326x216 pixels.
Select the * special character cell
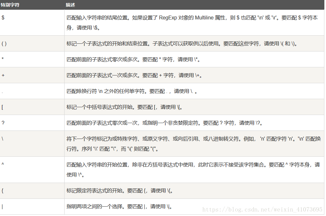coord(32,59)
